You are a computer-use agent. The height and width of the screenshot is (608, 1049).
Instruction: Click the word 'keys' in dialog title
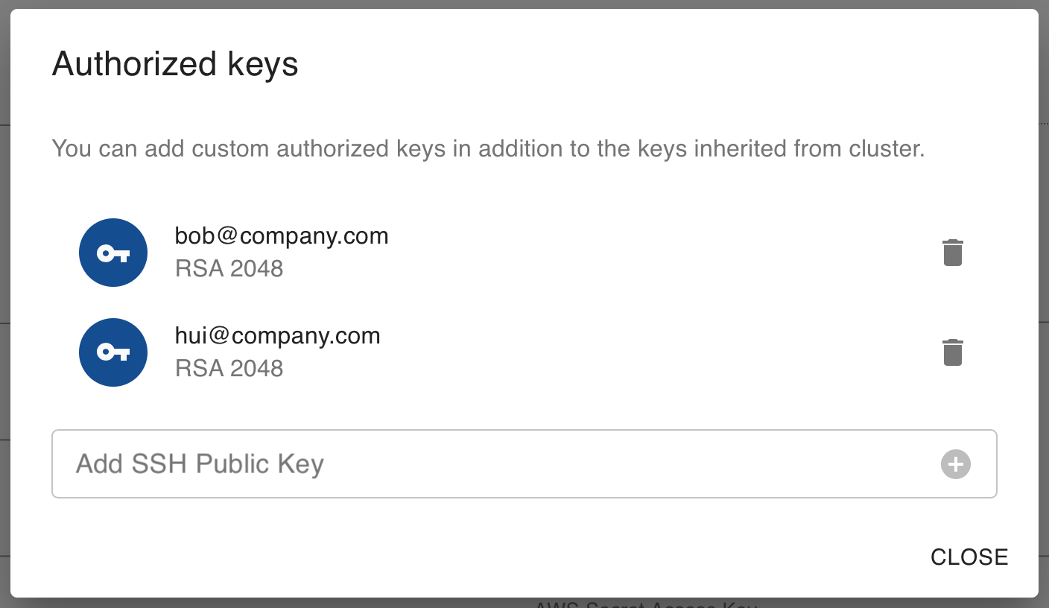pyautogui.click(x=263, y=66)
